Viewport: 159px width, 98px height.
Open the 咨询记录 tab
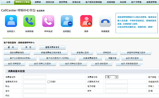tap(76, 2)
